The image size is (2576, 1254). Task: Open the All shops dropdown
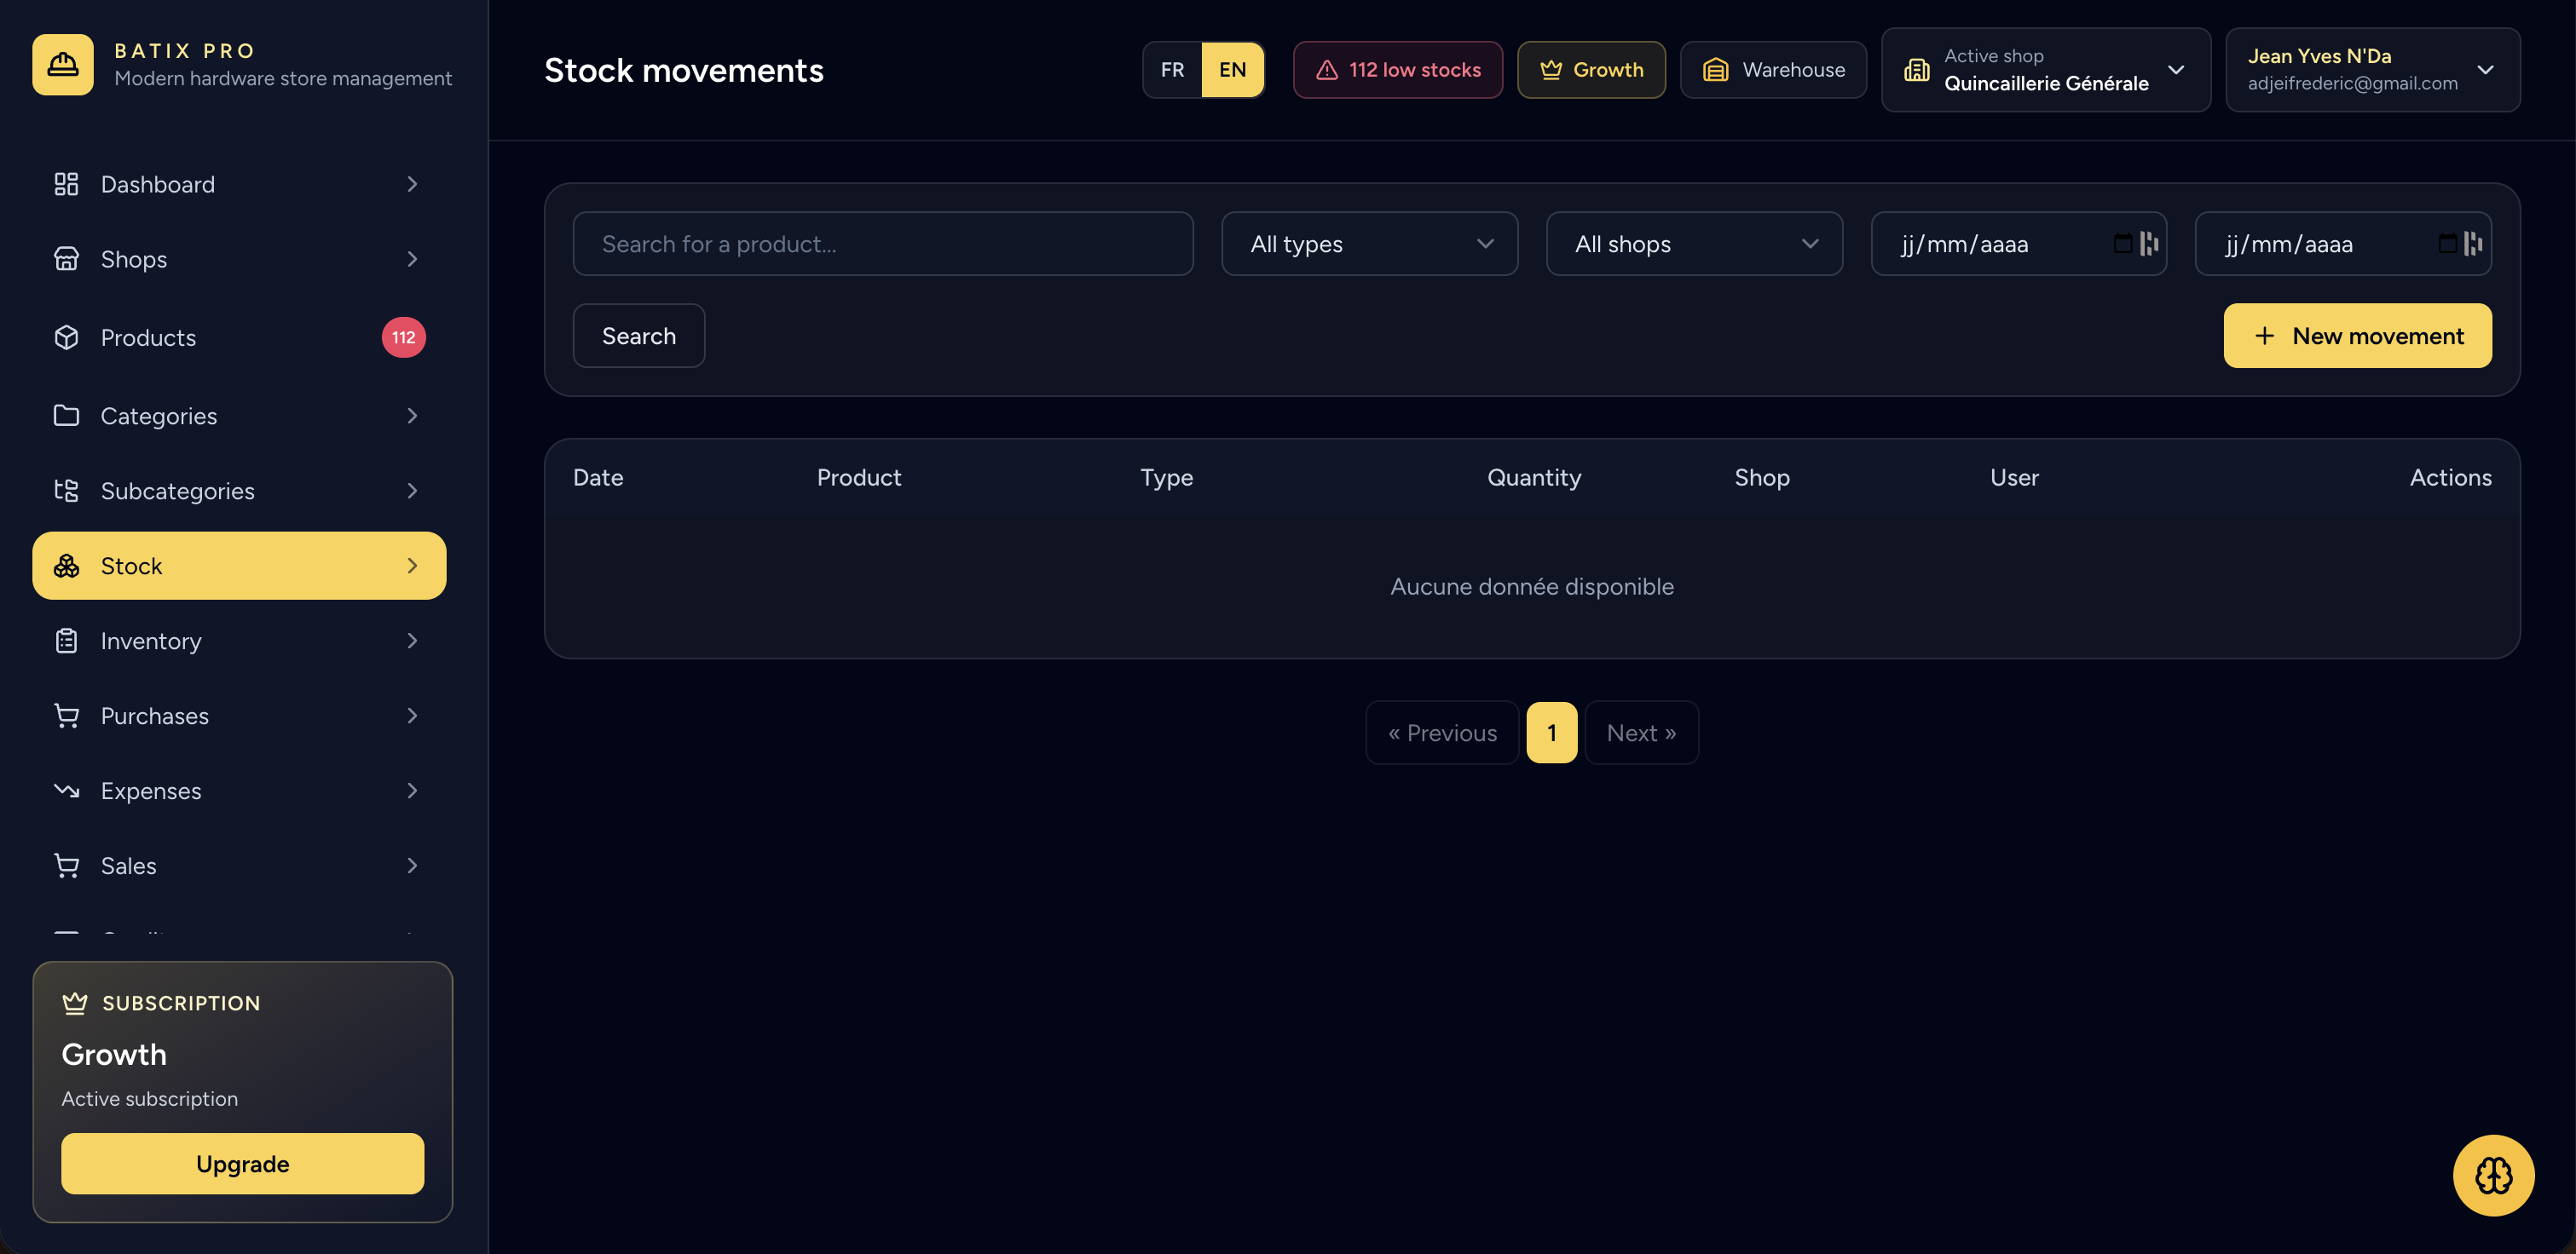tap(1694, 244)
